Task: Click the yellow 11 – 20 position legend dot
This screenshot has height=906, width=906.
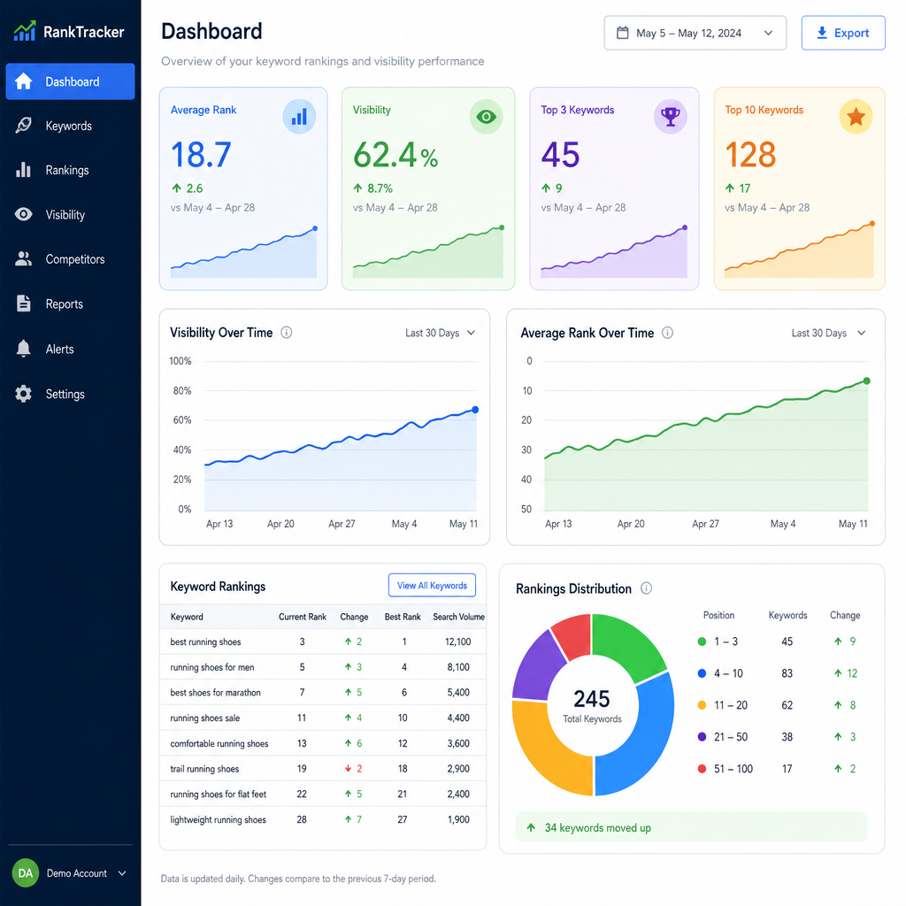Action: [x=702, y=705]
